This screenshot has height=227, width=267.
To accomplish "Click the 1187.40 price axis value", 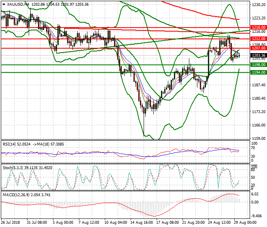I will click(259, 85).
